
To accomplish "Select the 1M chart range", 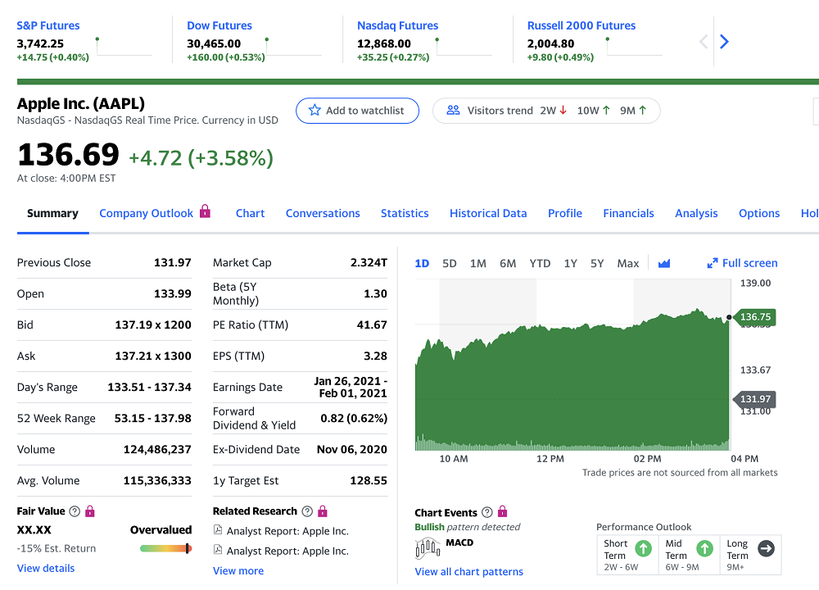I will coord(478,263).
